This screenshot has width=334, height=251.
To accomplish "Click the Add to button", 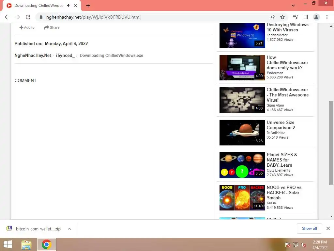I will [x=27, y=27].
